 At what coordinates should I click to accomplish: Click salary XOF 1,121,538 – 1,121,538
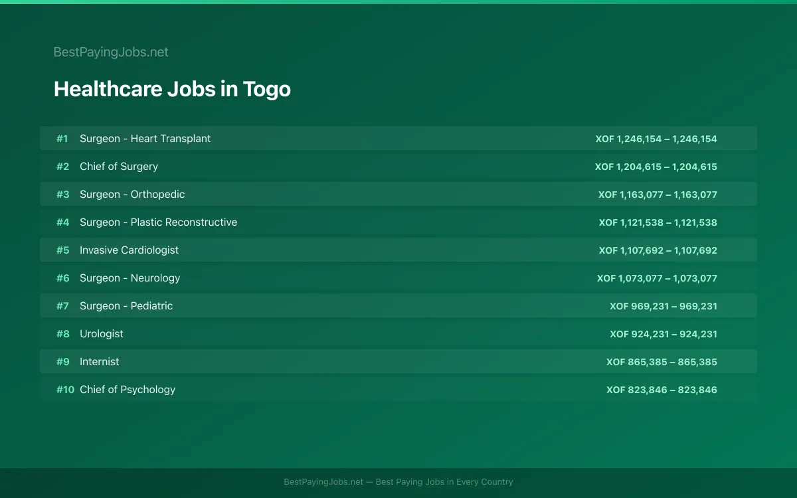pyautogui.click(x=658, y=222)
